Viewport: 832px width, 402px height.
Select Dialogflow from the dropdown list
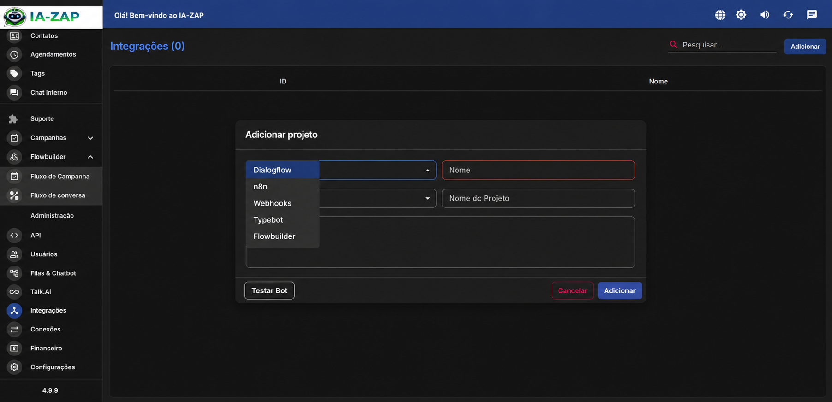coord(282,170)
